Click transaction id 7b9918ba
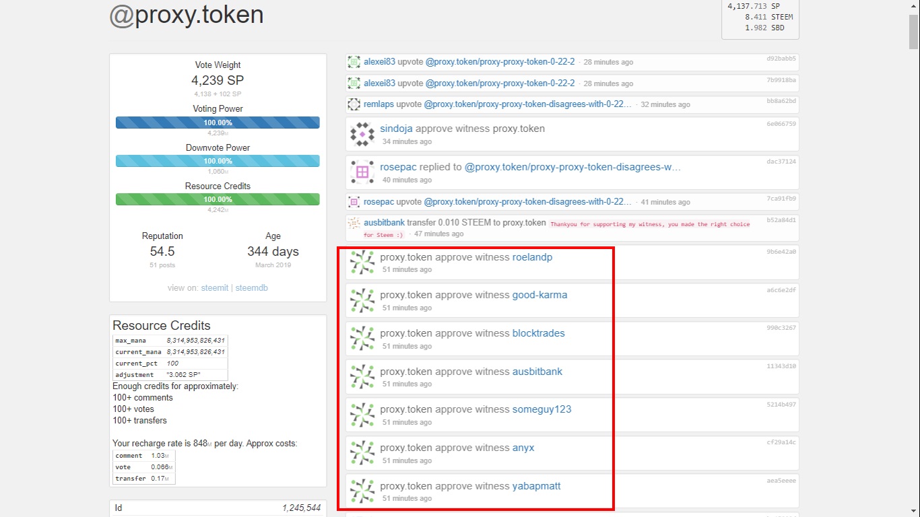920x517 pixels. [781, 80]
